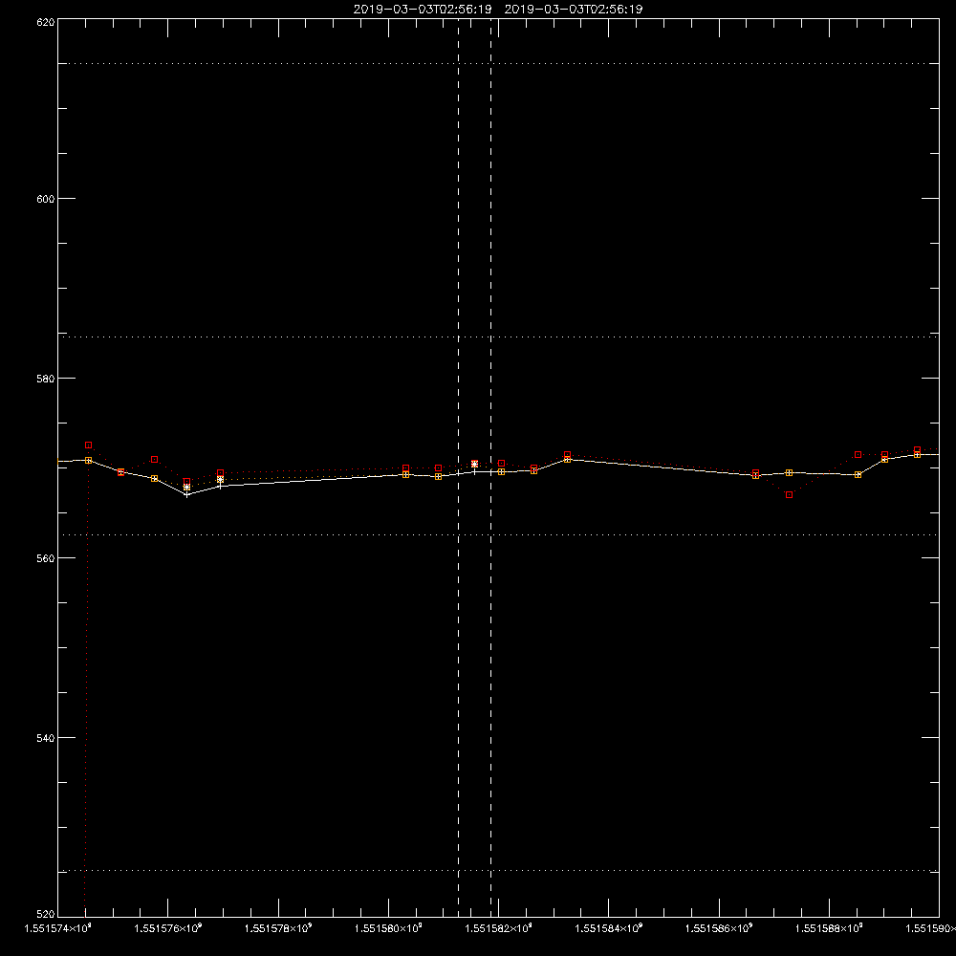This screenshot has height=956, width=956.
Task: Select the lowest red square near 1.551587×10⁹
Action: tap(789, 495)
